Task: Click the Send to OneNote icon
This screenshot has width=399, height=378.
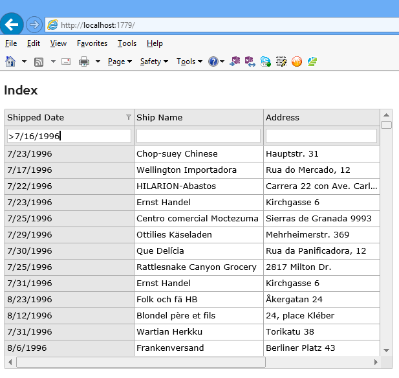Action: (235, 61)
